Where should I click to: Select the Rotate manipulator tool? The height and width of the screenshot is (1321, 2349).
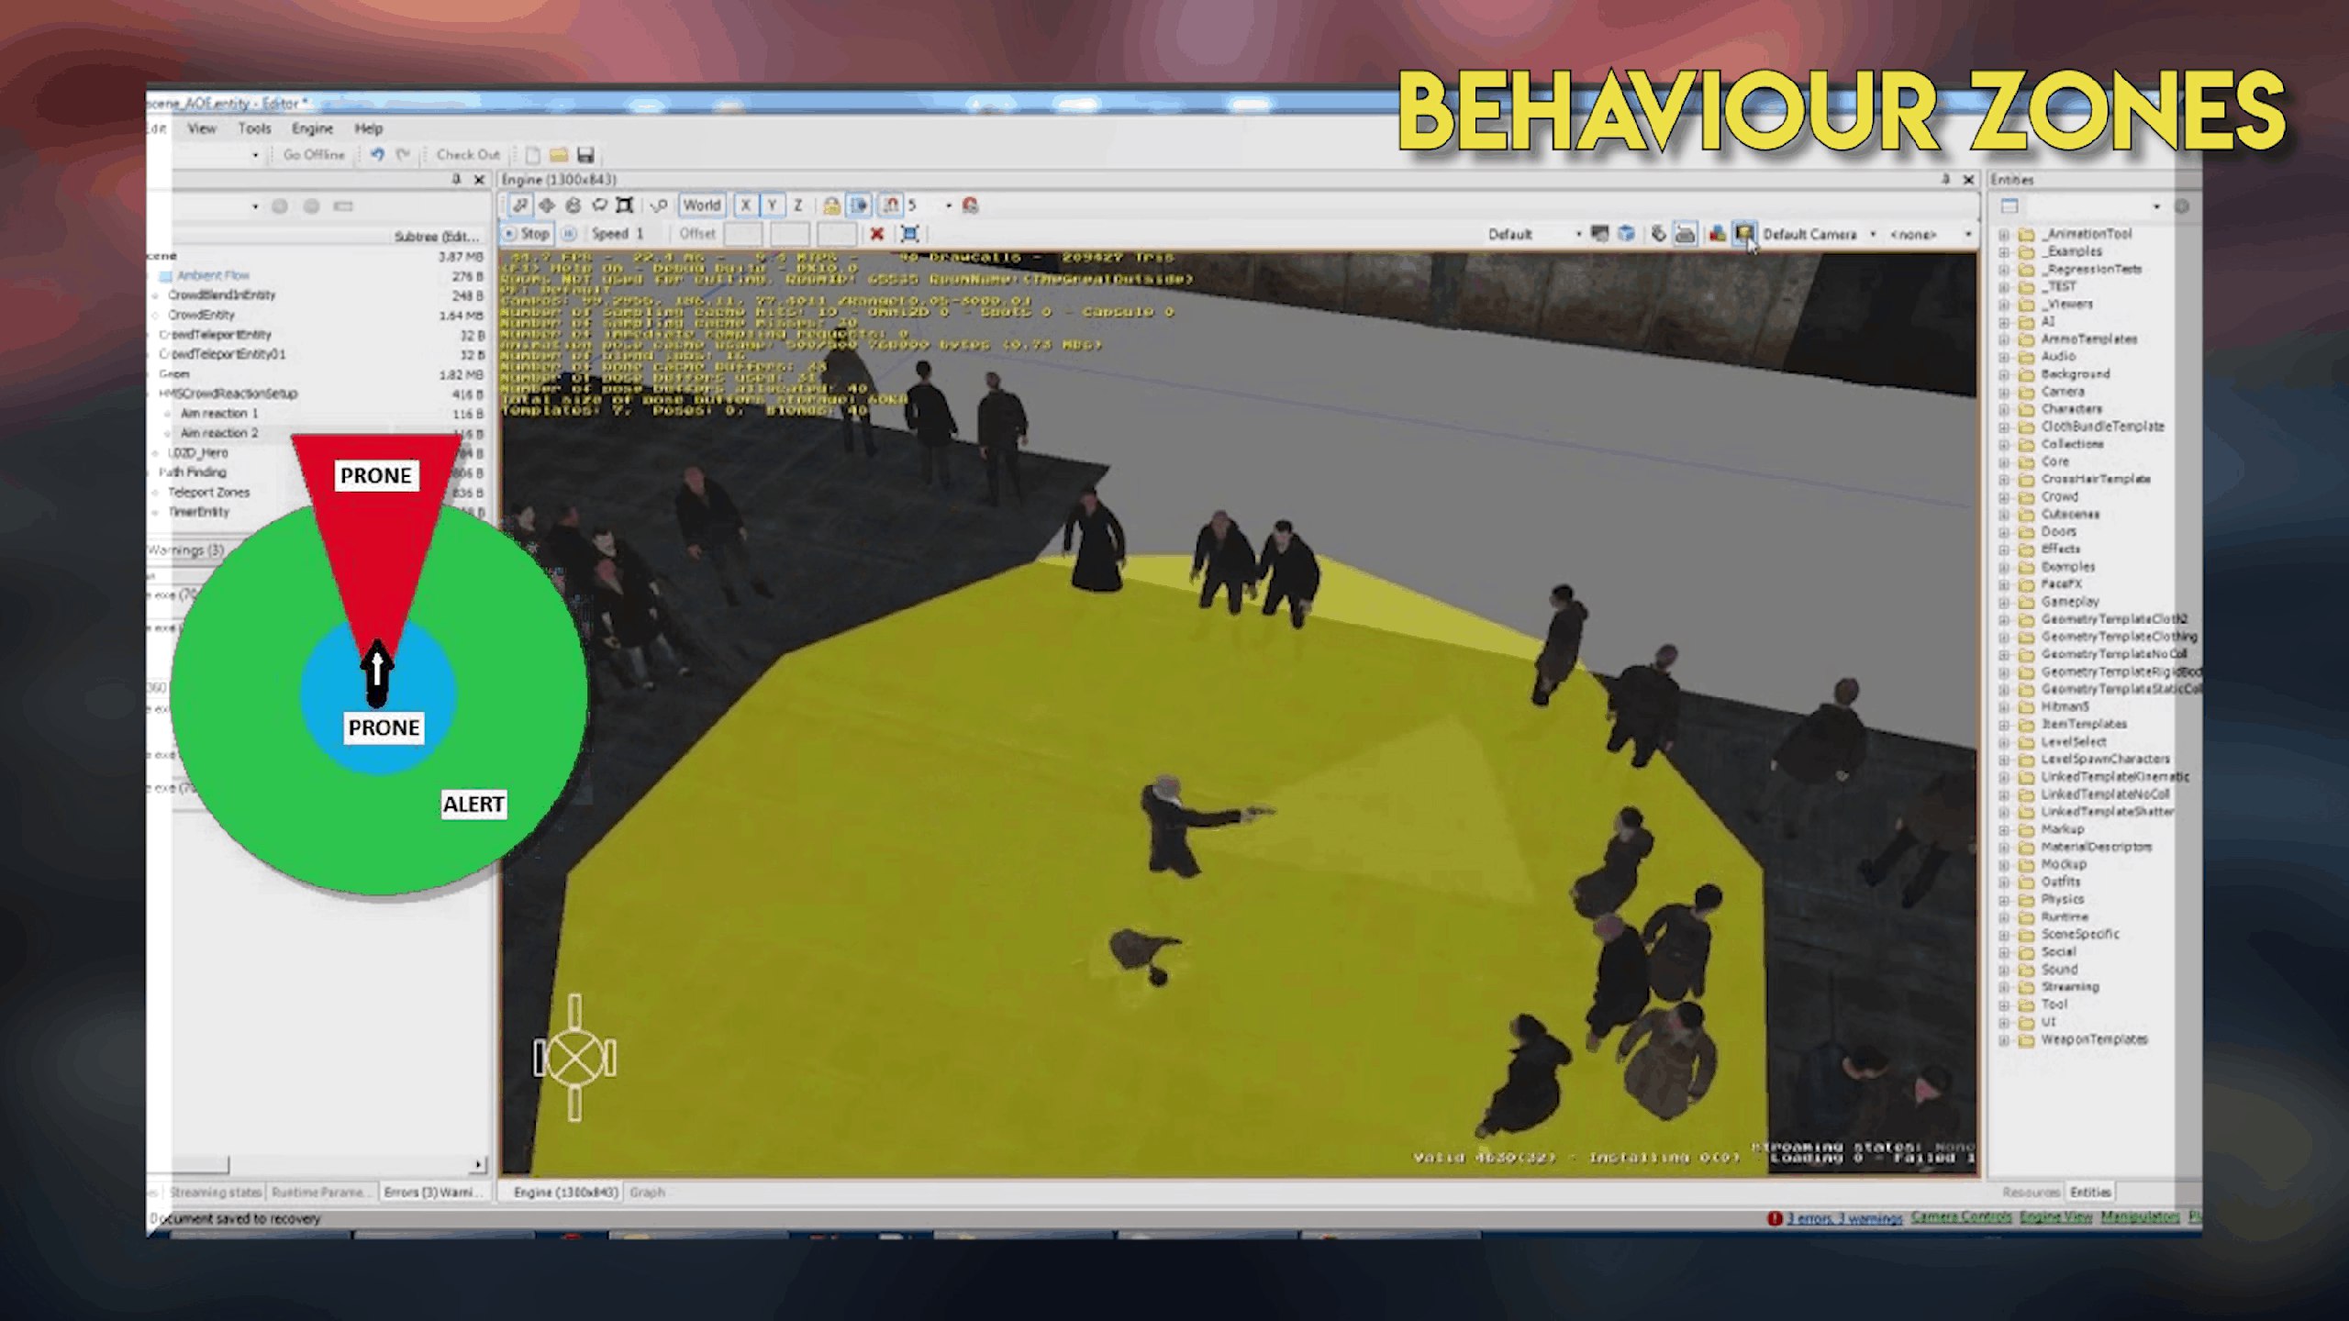point(573,205)
